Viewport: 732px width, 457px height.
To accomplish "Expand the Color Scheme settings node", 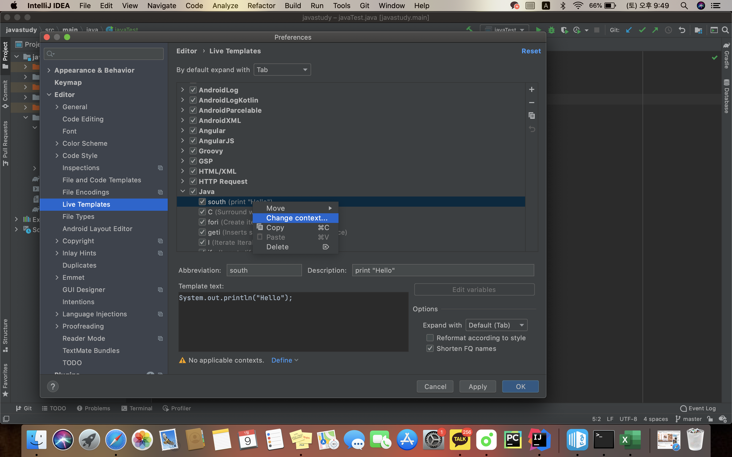I will tap(57, 143).
